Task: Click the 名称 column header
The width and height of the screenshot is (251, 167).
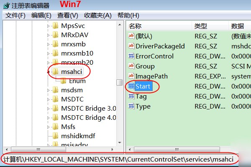Action: (x=159, y=26)
